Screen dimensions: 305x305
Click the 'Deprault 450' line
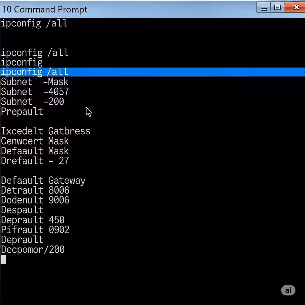point(33,220)
